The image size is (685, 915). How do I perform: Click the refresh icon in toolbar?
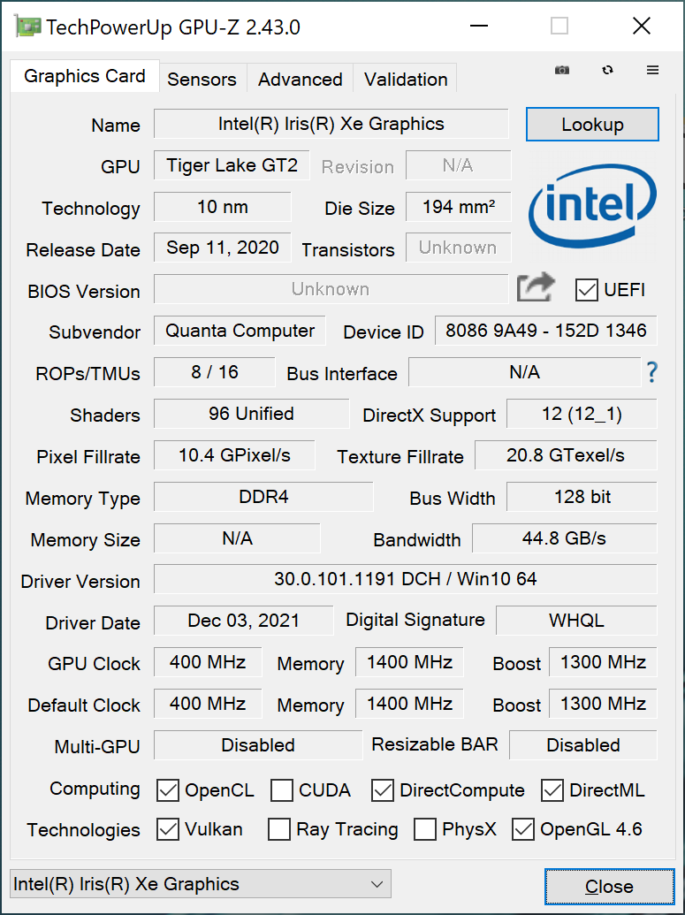pos(607,70)
